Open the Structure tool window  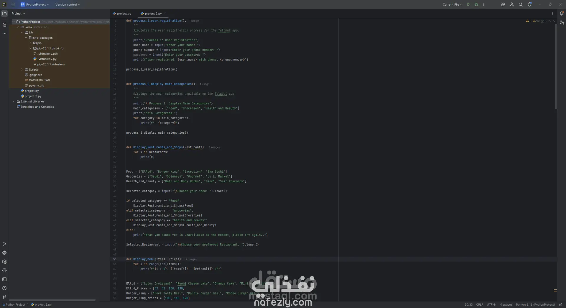pyautogui.click(x=4, y=25)
